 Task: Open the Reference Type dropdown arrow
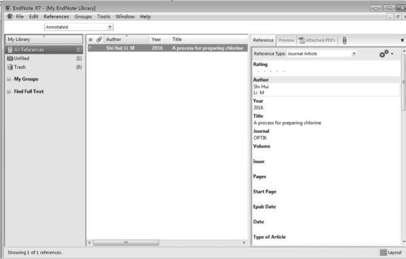pos(354,54)
